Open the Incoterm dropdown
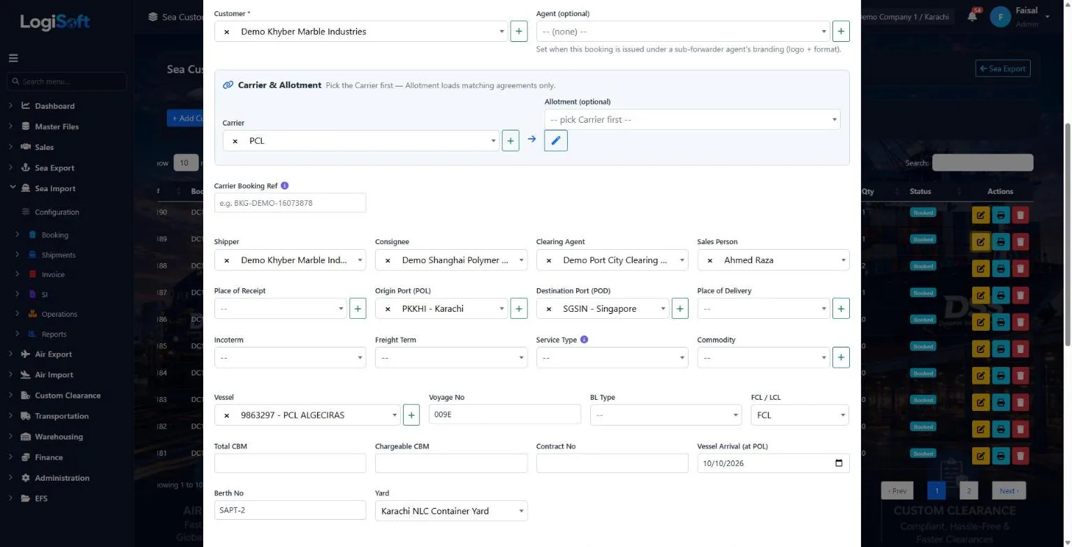 [x=290, y=357]
